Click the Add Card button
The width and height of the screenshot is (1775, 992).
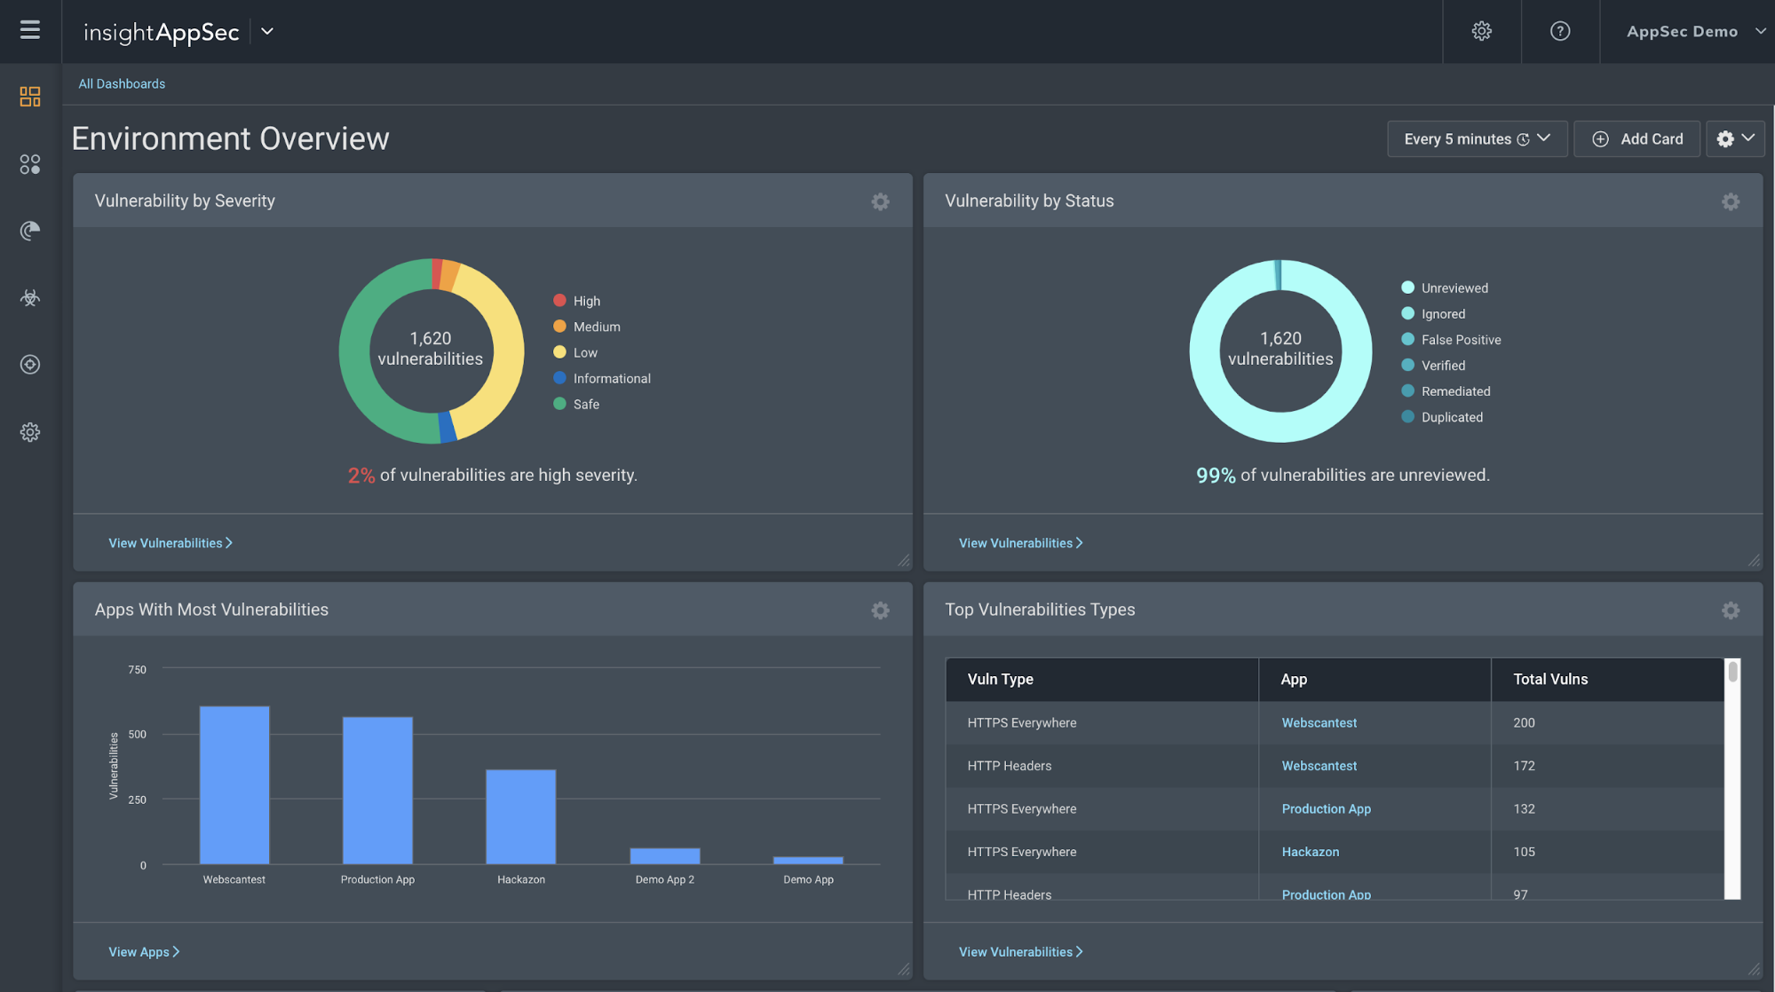tap(1636, 139)
